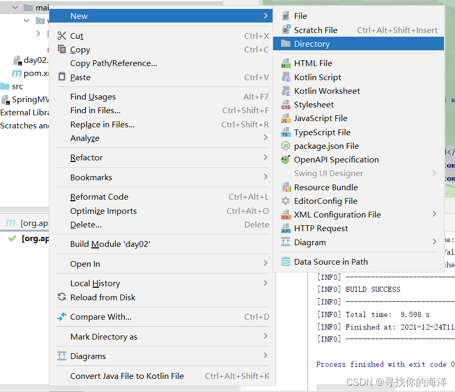The width and height of the screenshot is (455, 392).
Task: Click the XML Configuration File icon
Action: [286, 215]
